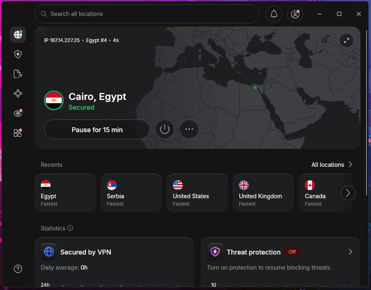Screen dimensions: 371x290
Task: Expand the map to full view
Action: (347, 40)
